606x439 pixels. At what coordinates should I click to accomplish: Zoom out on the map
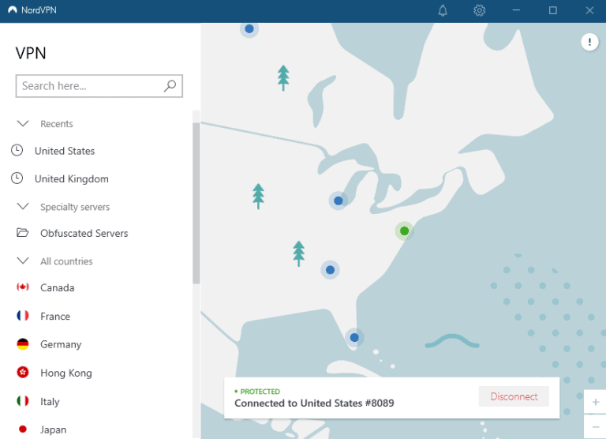(595, 426)
